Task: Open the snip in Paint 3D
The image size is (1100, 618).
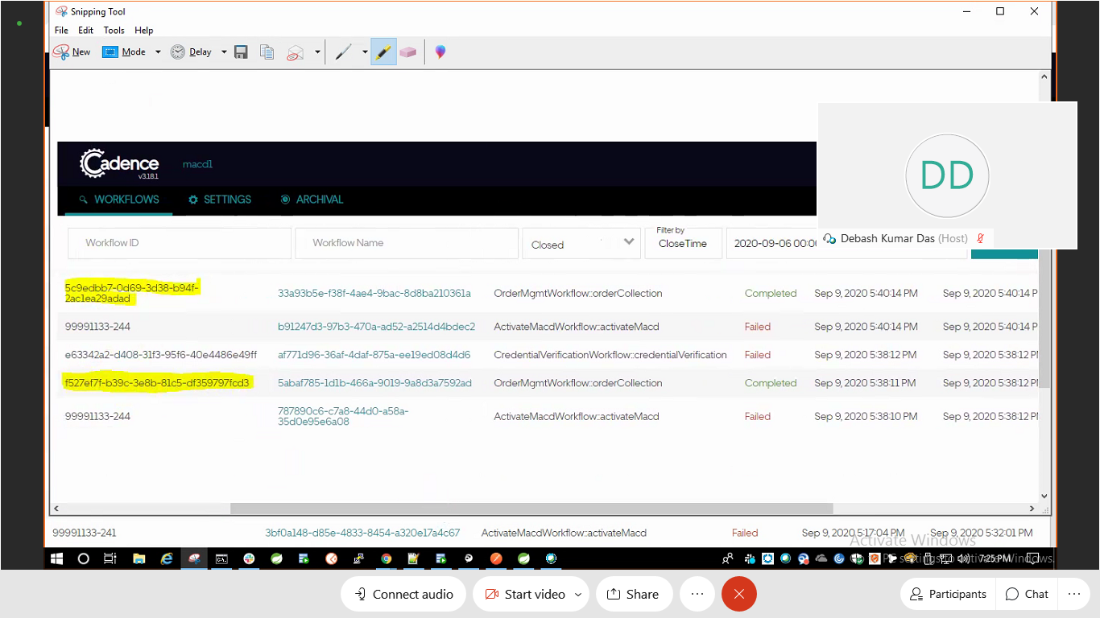Action: coord(440,51)
